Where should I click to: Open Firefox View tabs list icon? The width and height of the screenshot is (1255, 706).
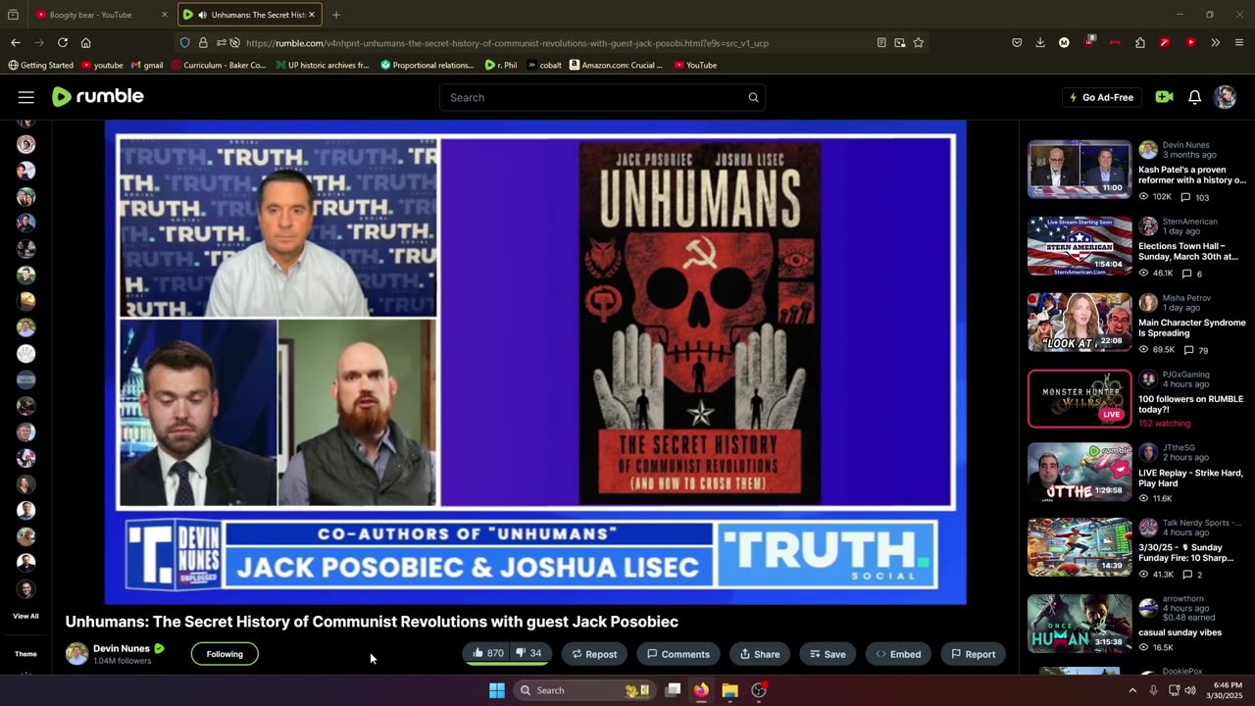tap(13, 15)
